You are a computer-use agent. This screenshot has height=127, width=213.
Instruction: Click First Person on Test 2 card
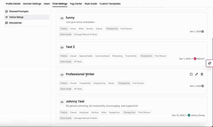[161, 56]
